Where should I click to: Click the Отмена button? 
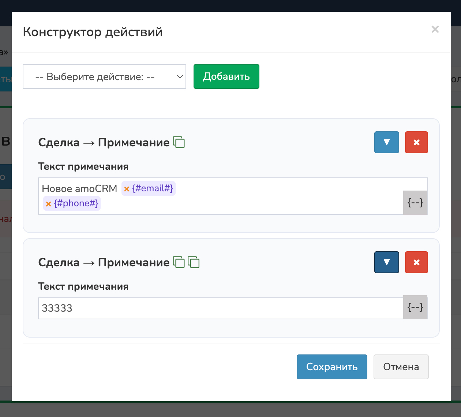pos(401,367)
